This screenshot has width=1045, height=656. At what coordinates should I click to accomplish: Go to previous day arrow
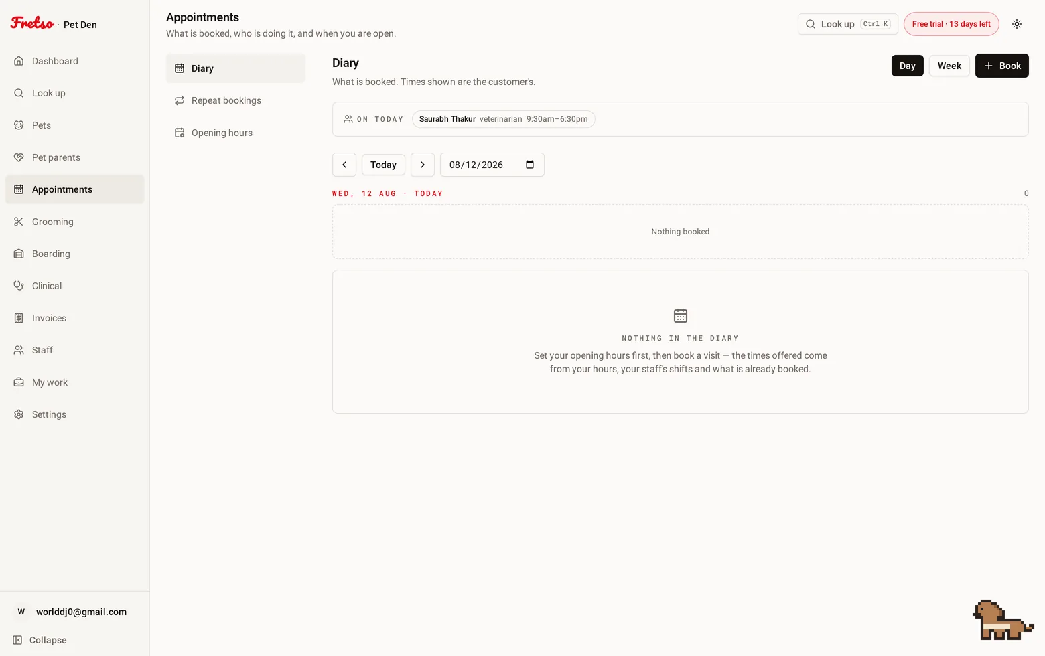click(344, 165)
